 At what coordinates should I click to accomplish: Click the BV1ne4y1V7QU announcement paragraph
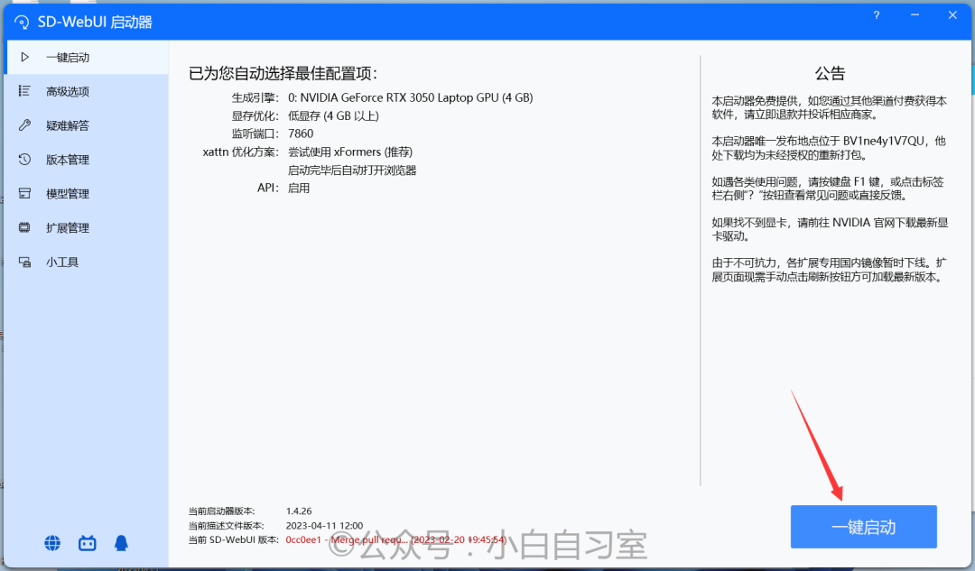tap(829, 149)
